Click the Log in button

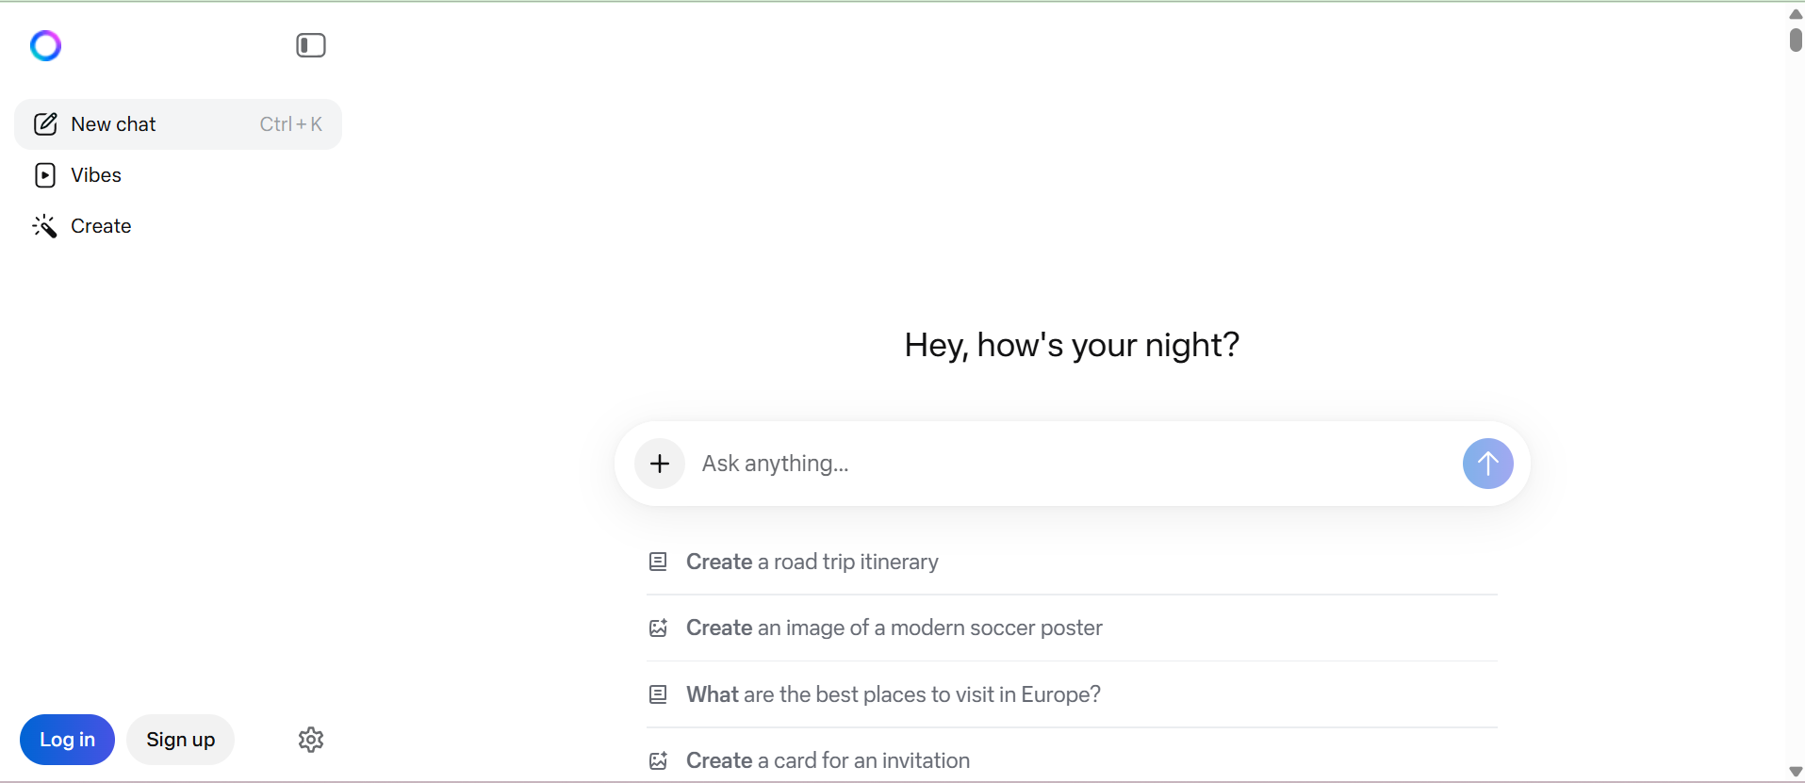click(x=67, y=740)
